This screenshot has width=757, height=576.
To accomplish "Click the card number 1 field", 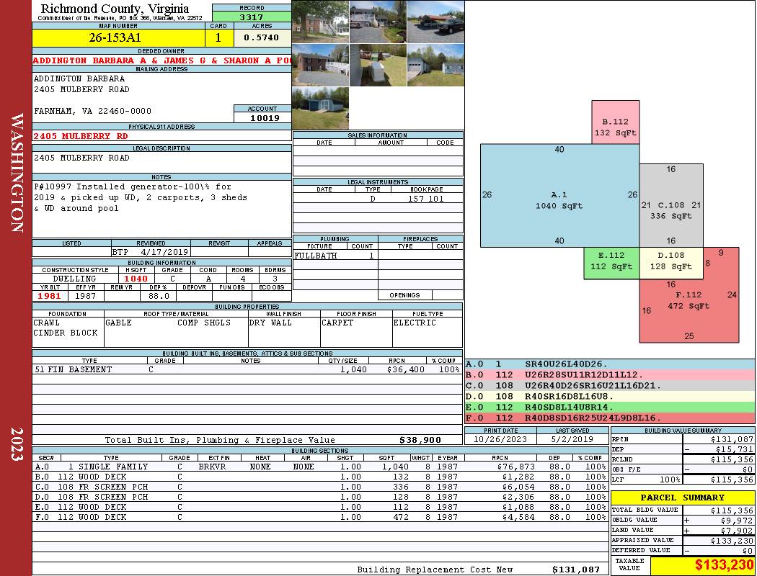I will [x=218, y=37].
